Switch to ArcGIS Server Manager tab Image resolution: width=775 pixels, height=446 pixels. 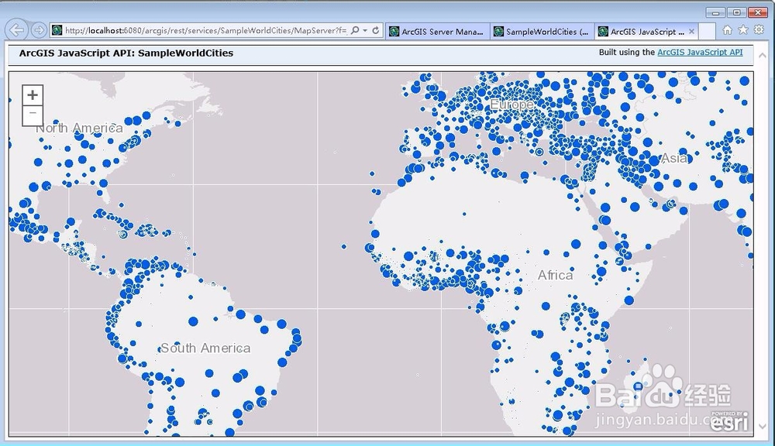click(438, 32)
